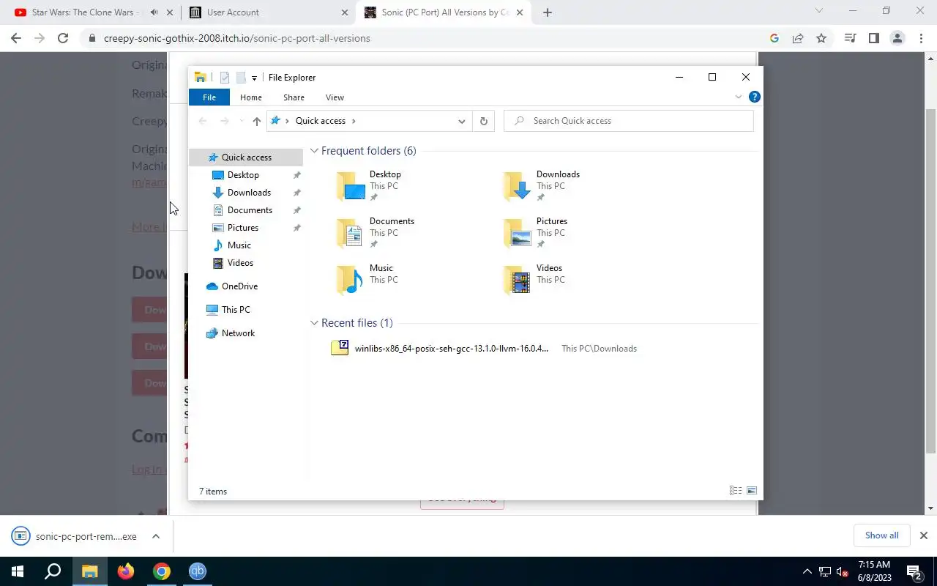Switch to large icons view layout

(751, 491)
